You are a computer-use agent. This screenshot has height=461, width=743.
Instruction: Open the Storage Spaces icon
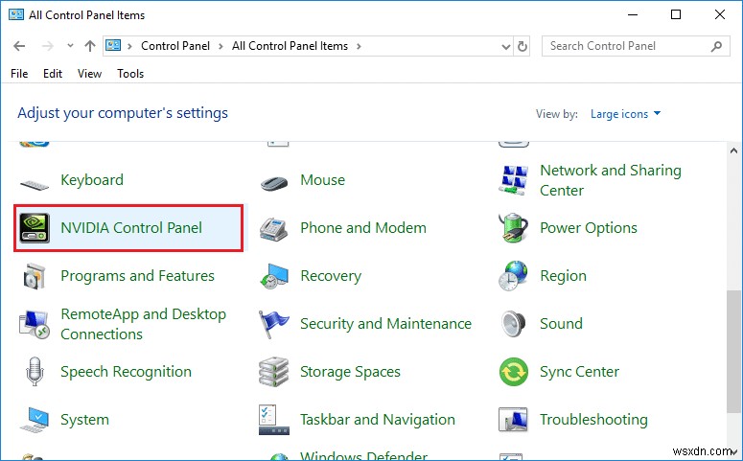pyautogui.click(x=274, y=372)
